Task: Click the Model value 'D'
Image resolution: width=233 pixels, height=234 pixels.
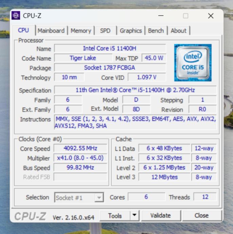Action: point(136,100)
